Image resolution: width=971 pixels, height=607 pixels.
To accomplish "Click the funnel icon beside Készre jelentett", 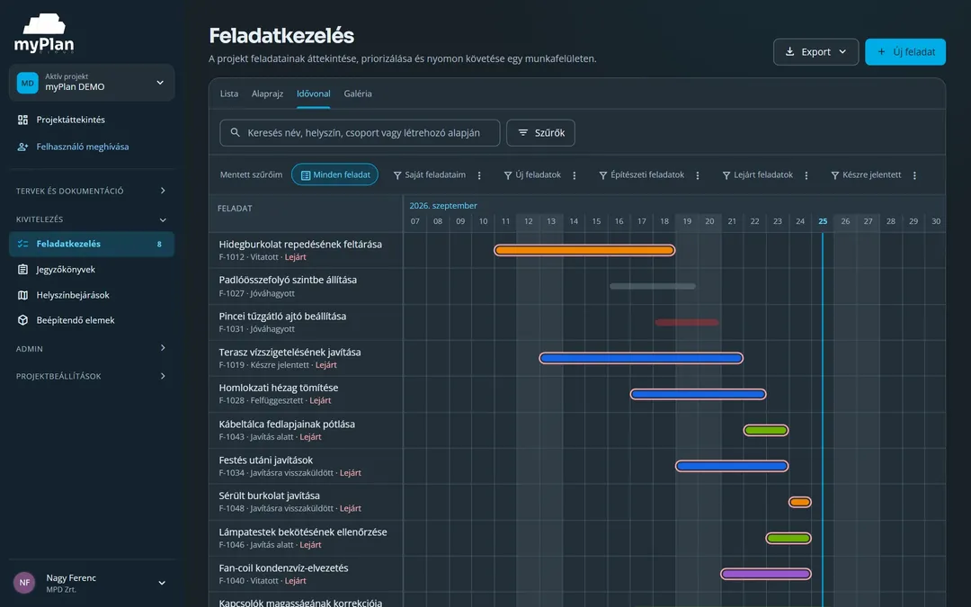I will pos(834,175).
